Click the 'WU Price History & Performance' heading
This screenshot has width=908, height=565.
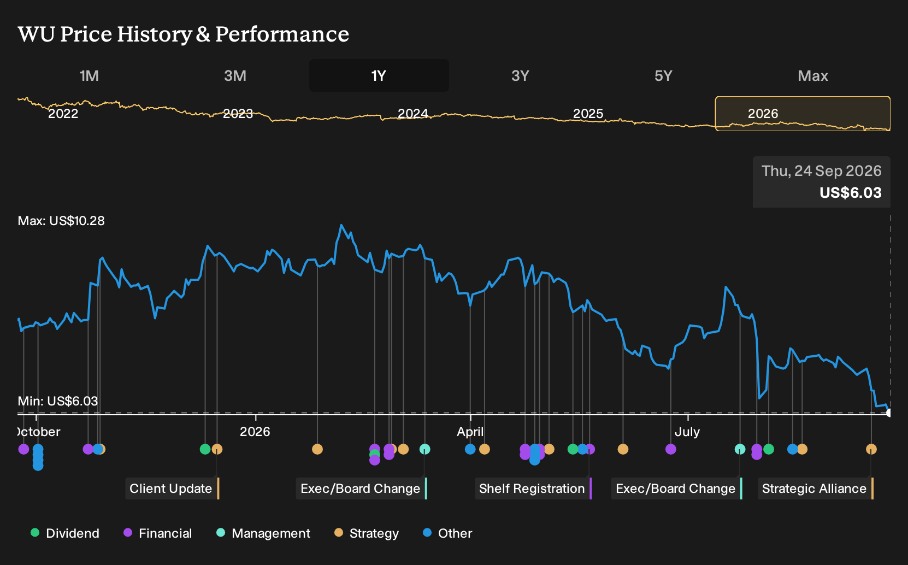(x=184, y=34)
